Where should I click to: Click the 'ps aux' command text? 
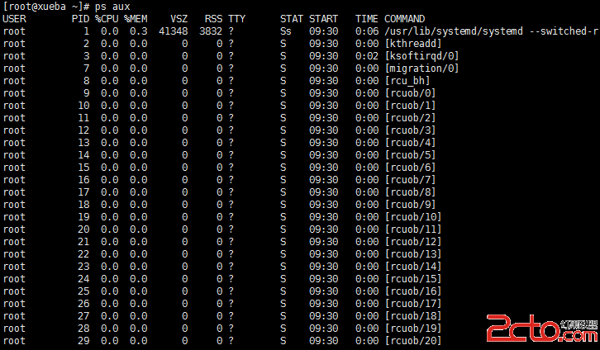tap(112, 7)
